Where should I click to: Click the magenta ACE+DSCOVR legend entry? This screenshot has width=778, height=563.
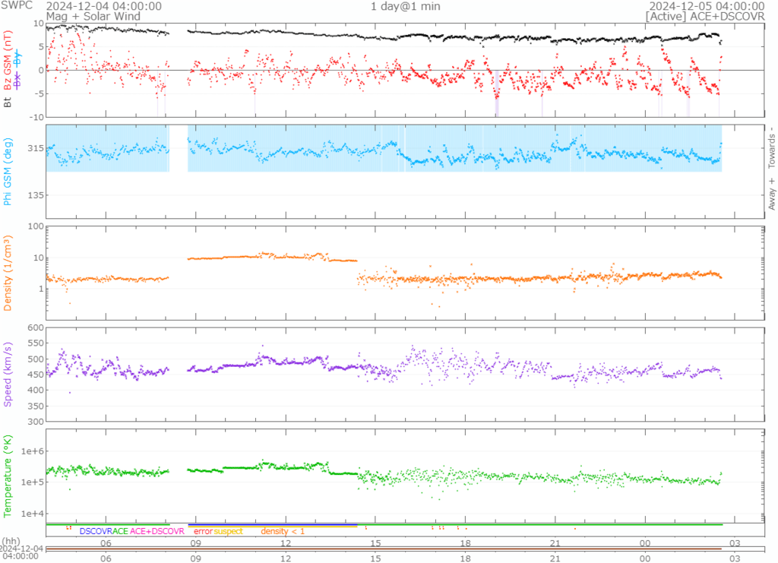pos(157,531)
